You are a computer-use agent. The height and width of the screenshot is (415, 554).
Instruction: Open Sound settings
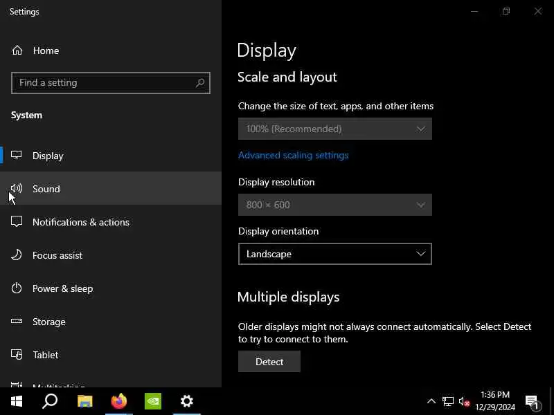coord(111,188)
